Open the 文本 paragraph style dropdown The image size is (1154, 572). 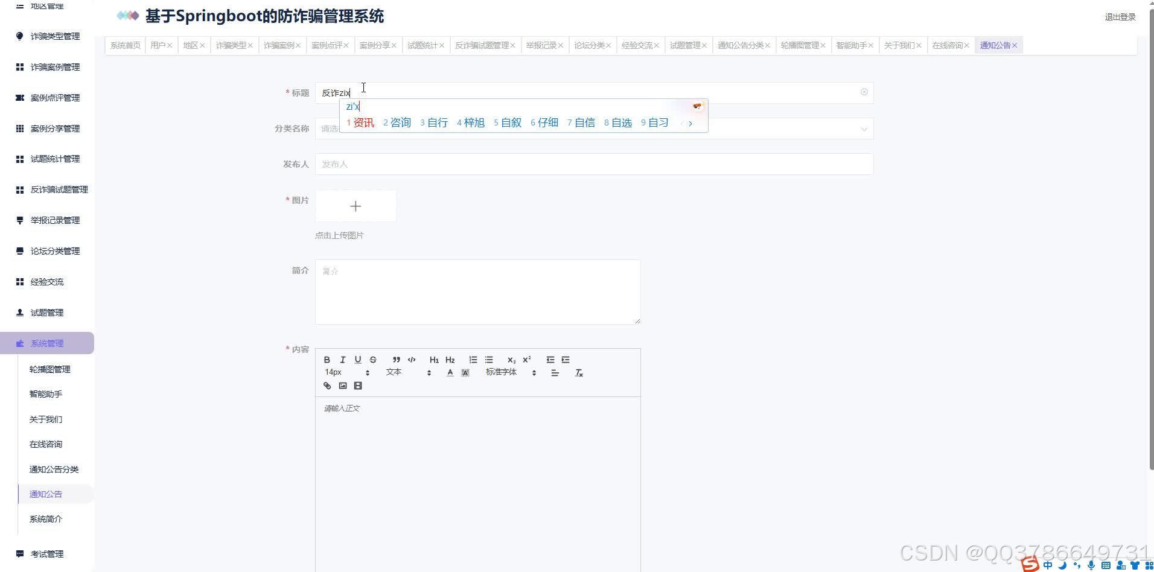409,373
